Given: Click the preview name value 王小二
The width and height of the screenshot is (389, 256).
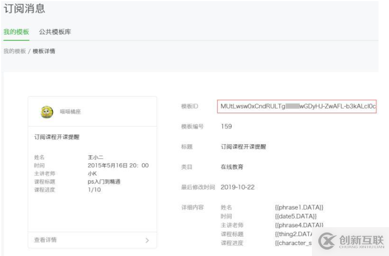Looking at the screenshot, I should (x=95, y=157).
